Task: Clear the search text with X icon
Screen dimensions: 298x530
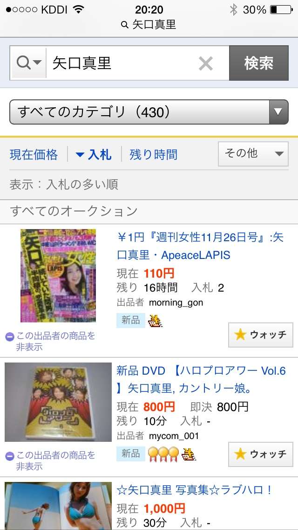Action: coord(205,63)
